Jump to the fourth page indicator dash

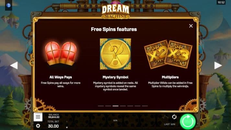(x=123, y=106)
